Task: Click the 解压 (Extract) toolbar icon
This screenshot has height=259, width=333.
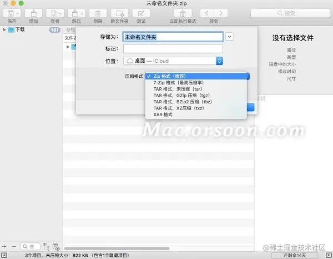Action: tap(74, 13)
